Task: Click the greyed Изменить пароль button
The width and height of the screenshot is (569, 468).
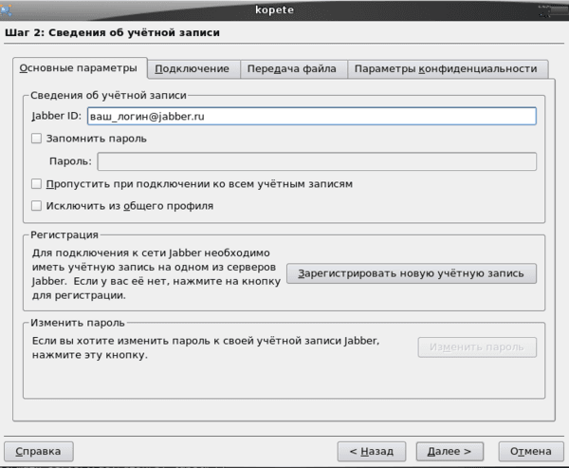Action: [x=477, y=347]
